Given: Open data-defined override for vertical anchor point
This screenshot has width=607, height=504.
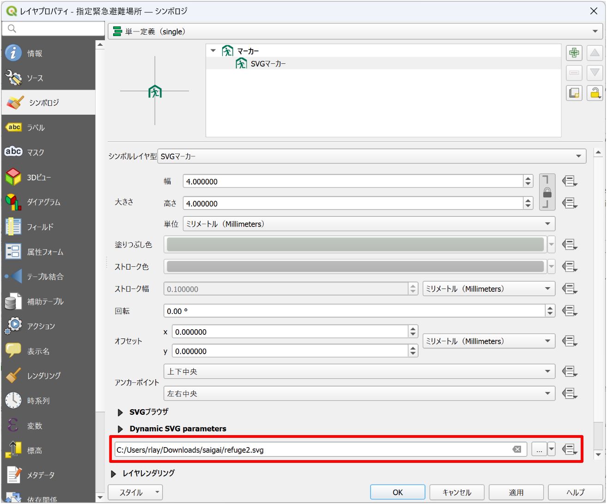Looking at the screenshot, I should pyautogui.click(x=570, y=371).
